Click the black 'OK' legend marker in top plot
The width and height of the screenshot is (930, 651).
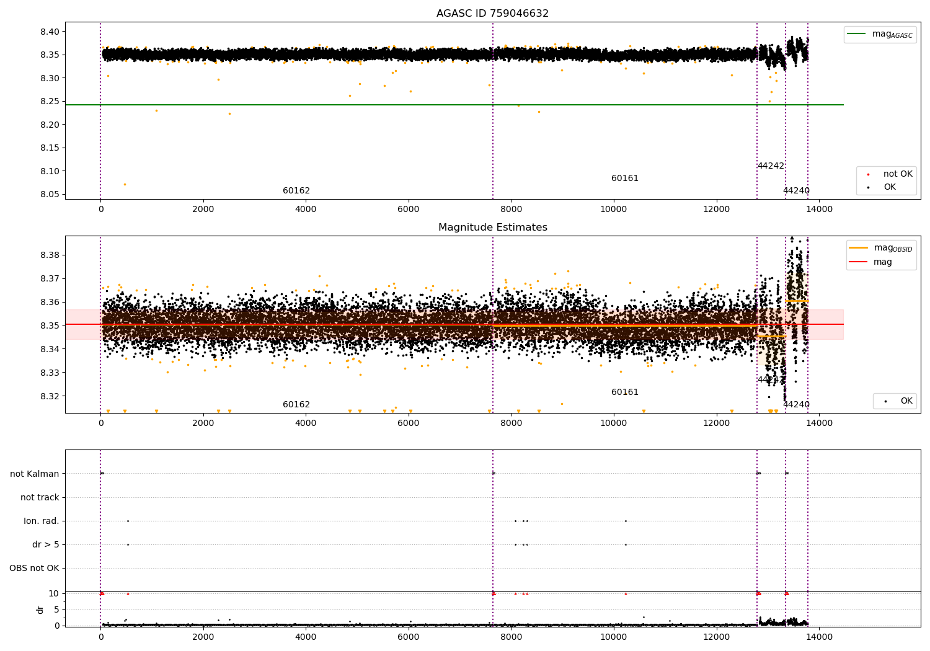868,187
